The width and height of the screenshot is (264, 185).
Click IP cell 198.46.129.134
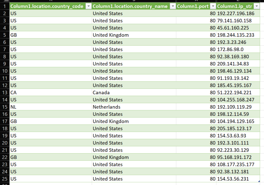(238, 71)
